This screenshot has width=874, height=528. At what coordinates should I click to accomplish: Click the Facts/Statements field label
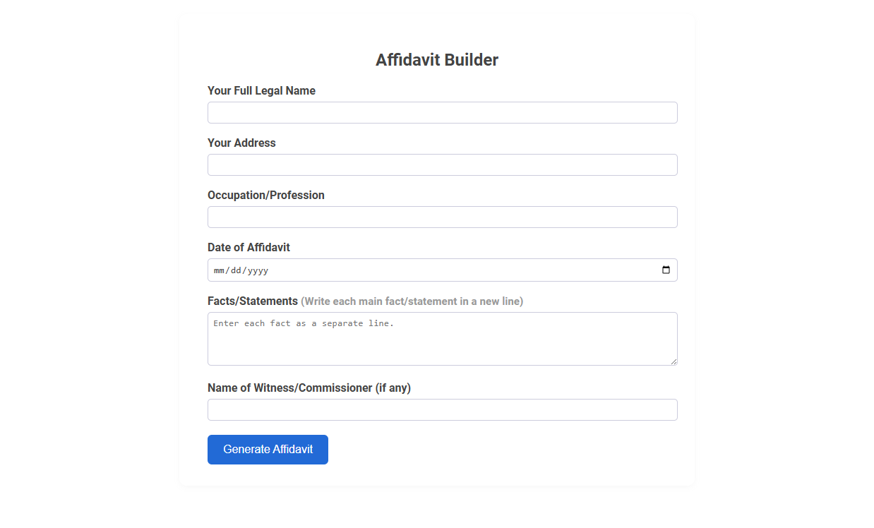point(252,301)
